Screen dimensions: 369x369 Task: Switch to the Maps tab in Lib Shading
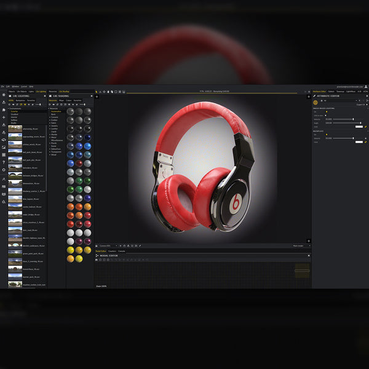pos(61,100)
